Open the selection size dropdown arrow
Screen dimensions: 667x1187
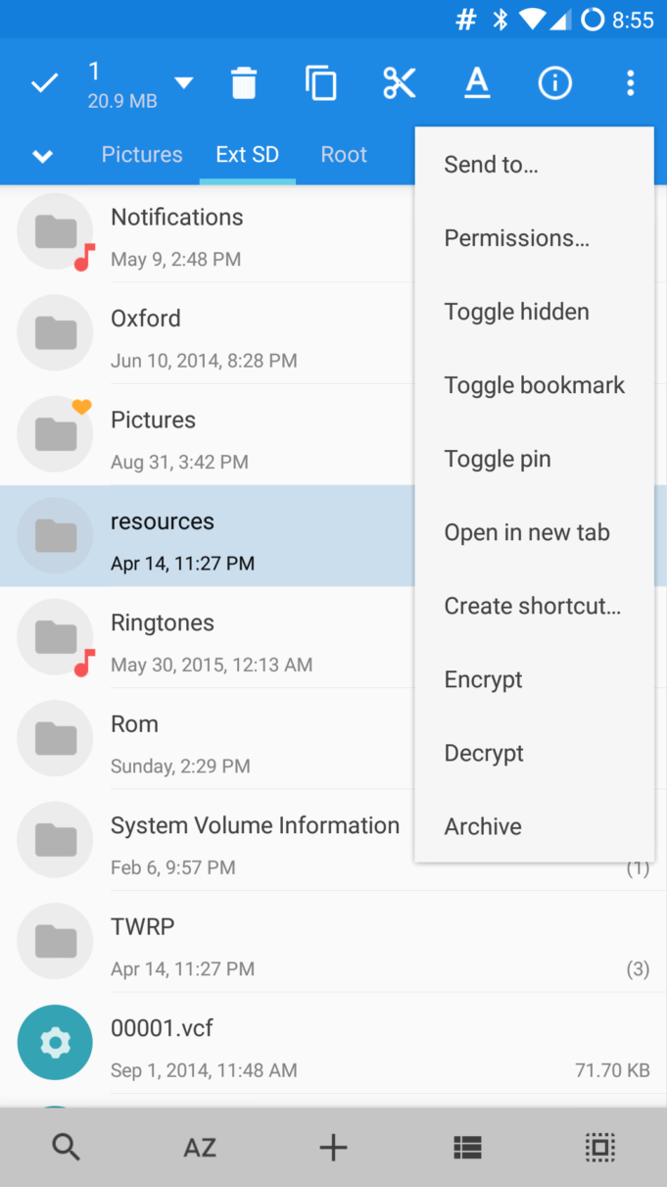[x=183, y=82]
